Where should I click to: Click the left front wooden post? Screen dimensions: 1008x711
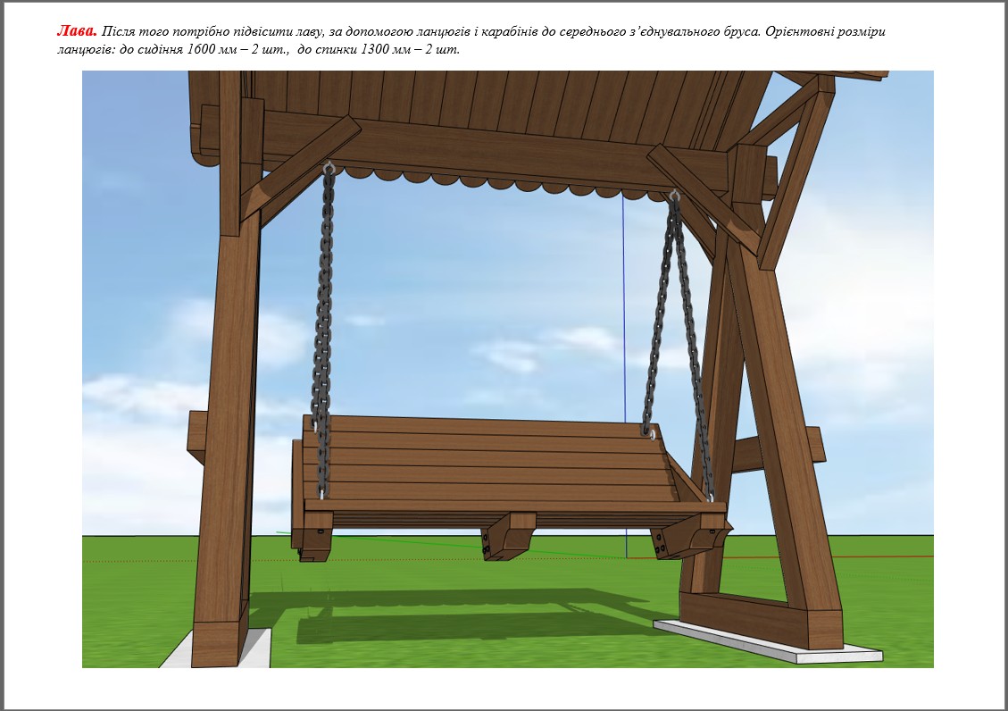[x=225, y=429]
